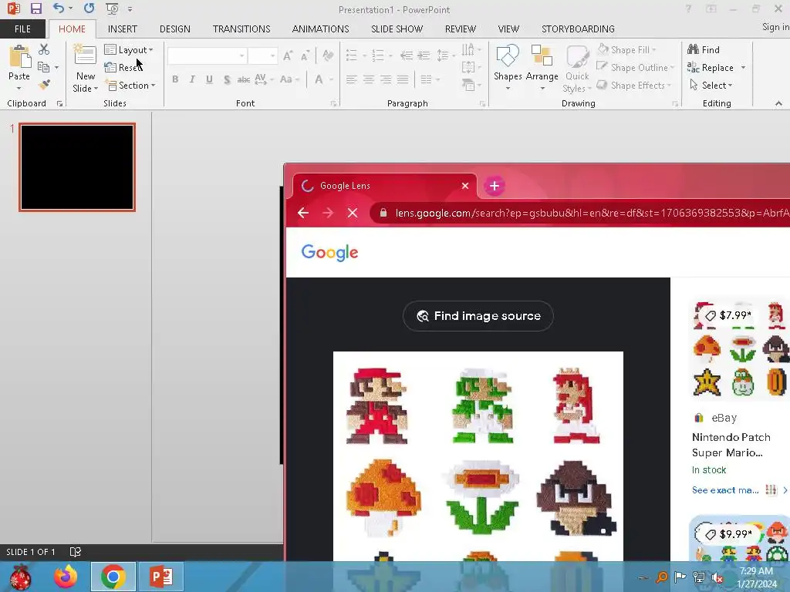Click the Redo/Repeat icon

tap(89, 8)
